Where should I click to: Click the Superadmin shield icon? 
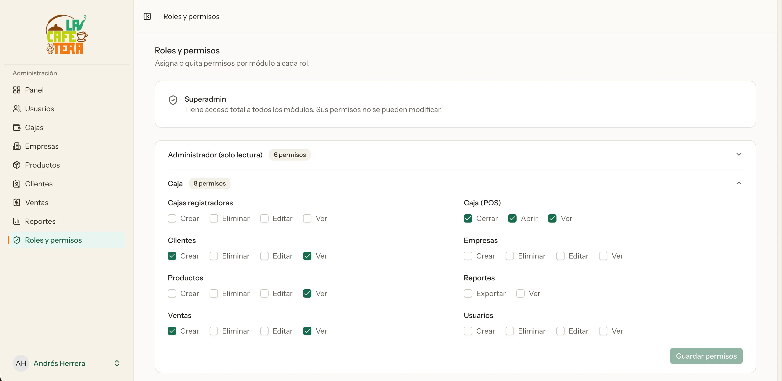coord(173,100)
